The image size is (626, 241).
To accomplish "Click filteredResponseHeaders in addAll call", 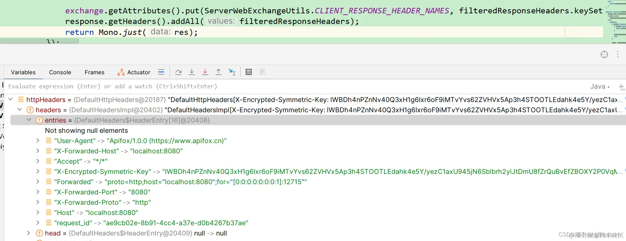I will (295, 21).
